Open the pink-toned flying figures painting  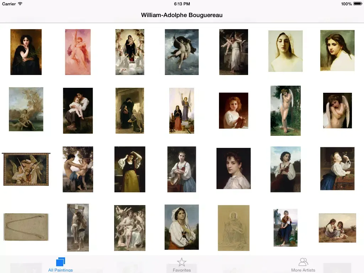click(78, 52)
